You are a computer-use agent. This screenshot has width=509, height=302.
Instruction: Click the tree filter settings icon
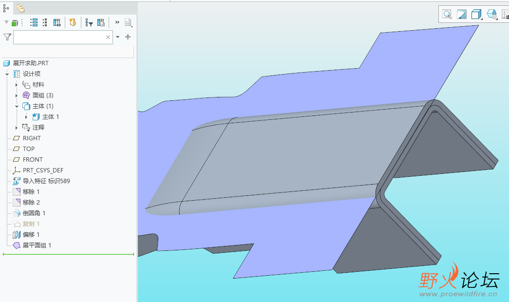coord(89,22)
